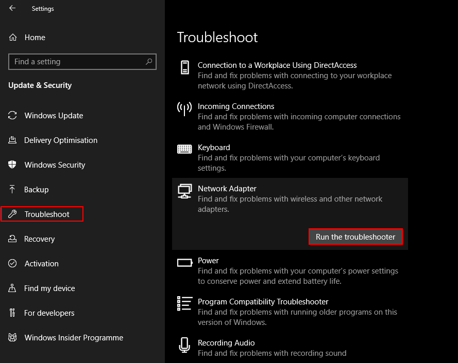Select Incoming Connections troubleshooter
Image resolution: width=458 pixels, height=363 pixels.
pyautogui.click(x=236, y=106)
